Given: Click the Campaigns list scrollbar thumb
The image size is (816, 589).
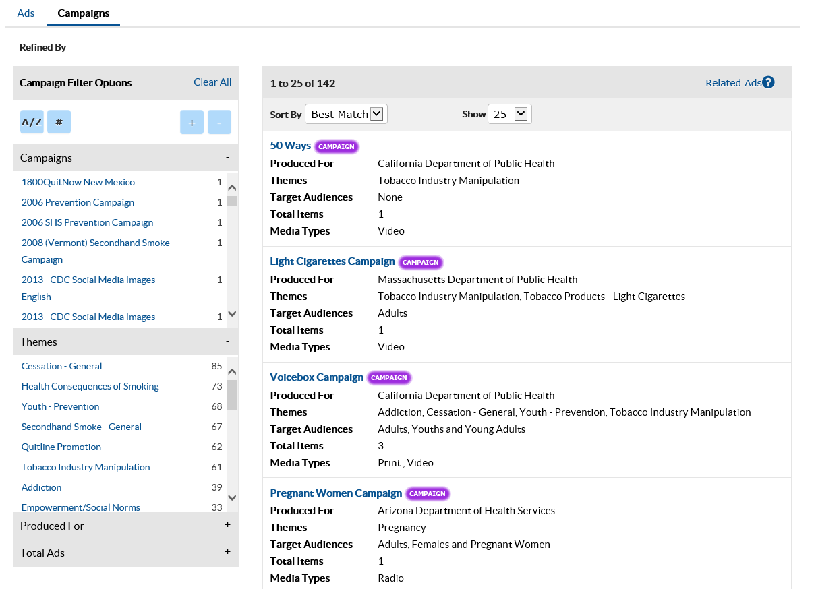Looking at the screenshot, I should coord(232,201).
